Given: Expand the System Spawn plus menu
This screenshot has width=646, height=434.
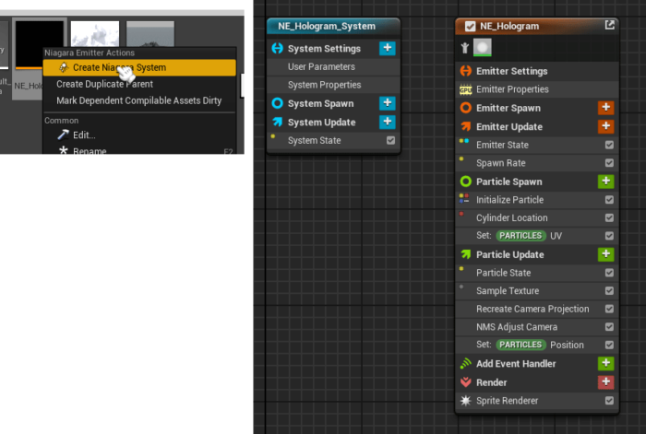Looking at the screenshot, I should 388,103.
